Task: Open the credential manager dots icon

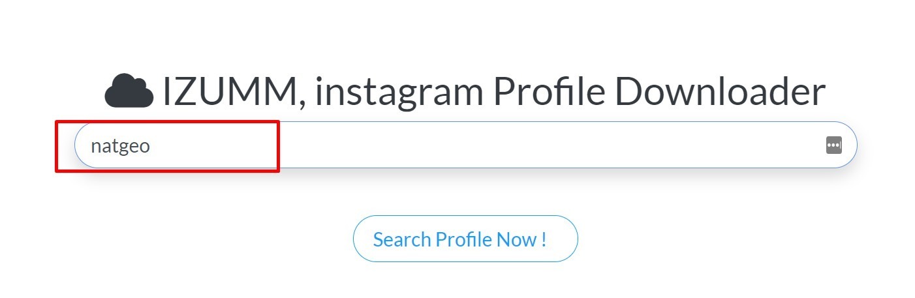Action: [833, 145]
